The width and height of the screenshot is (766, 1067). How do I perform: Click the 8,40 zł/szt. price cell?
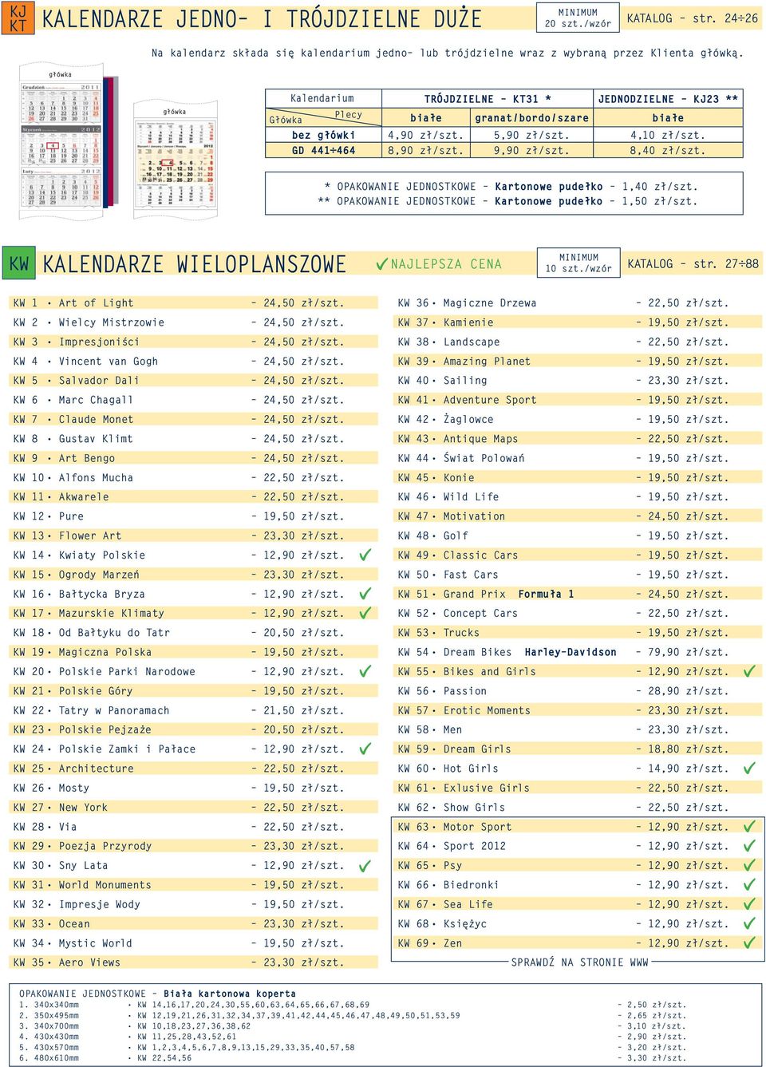coord(668,150)
